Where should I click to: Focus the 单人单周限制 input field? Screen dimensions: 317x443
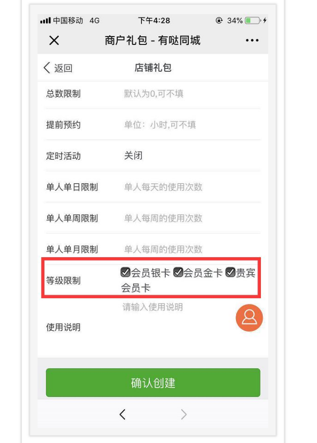(192, 218)
